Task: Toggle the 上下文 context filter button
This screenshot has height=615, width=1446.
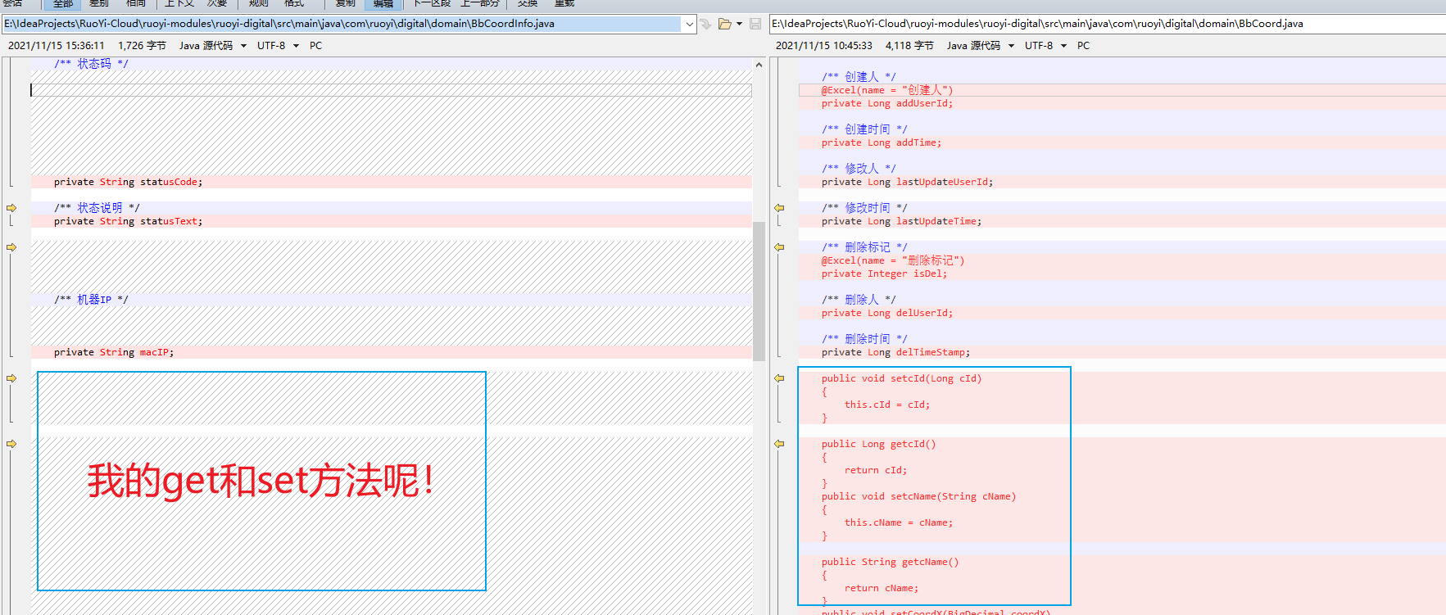Action: [x=179, y=4]
